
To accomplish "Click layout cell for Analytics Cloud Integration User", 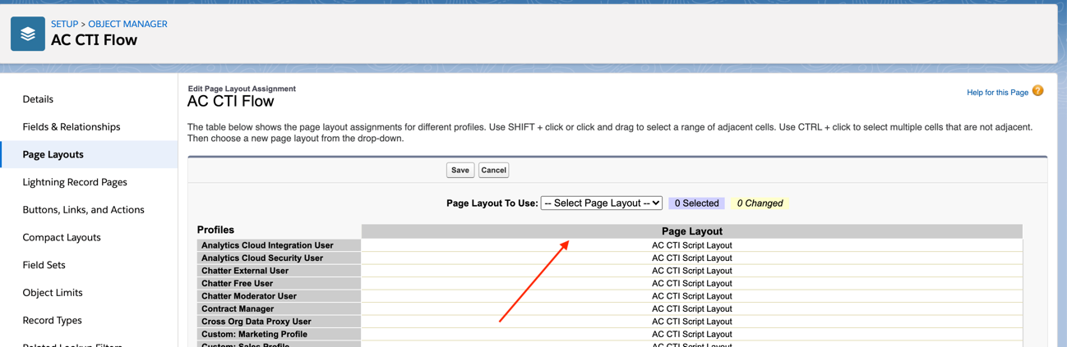I will pos(692,245).
